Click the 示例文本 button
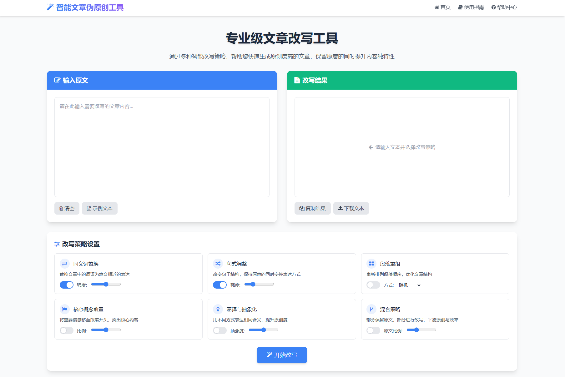The image size is (565, 377). (x=99, y=208)
